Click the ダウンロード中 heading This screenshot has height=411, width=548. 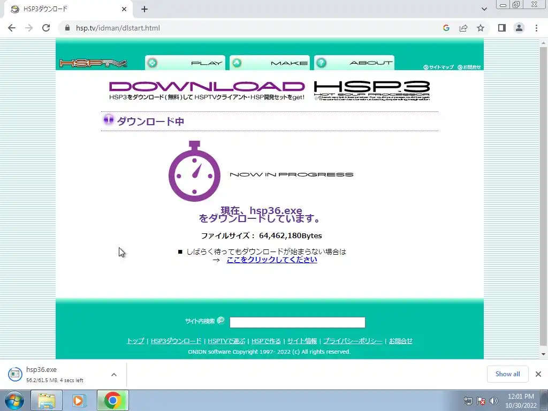150,121
